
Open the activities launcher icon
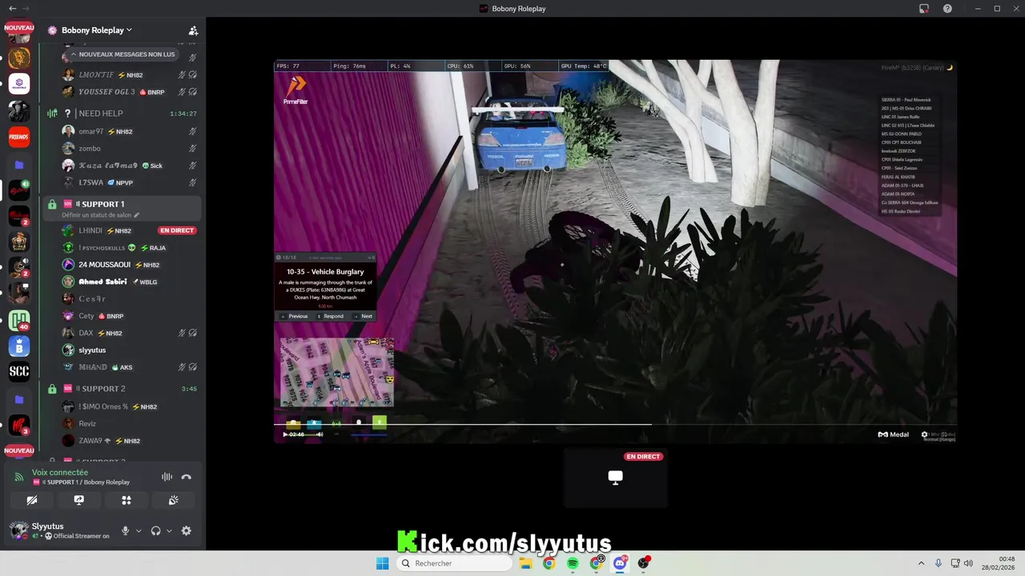[x=126, y=500]
